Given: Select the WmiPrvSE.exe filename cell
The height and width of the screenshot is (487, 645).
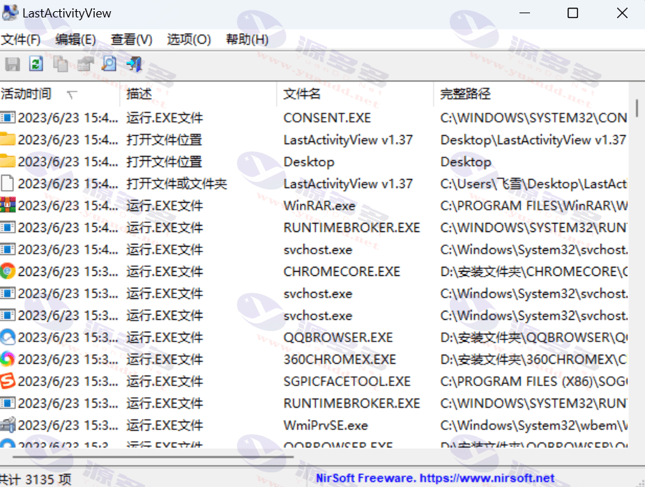Looking at the screenshot, I should pos(326,426).
